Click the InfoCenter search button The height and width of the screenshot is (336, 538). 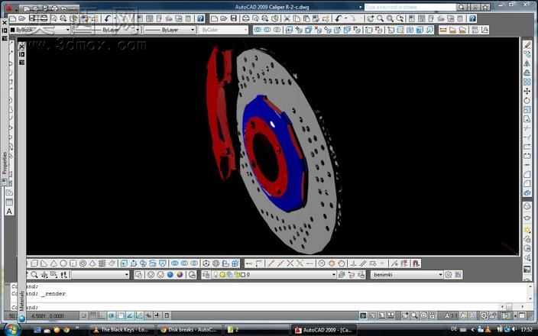[x=462, y=7]
